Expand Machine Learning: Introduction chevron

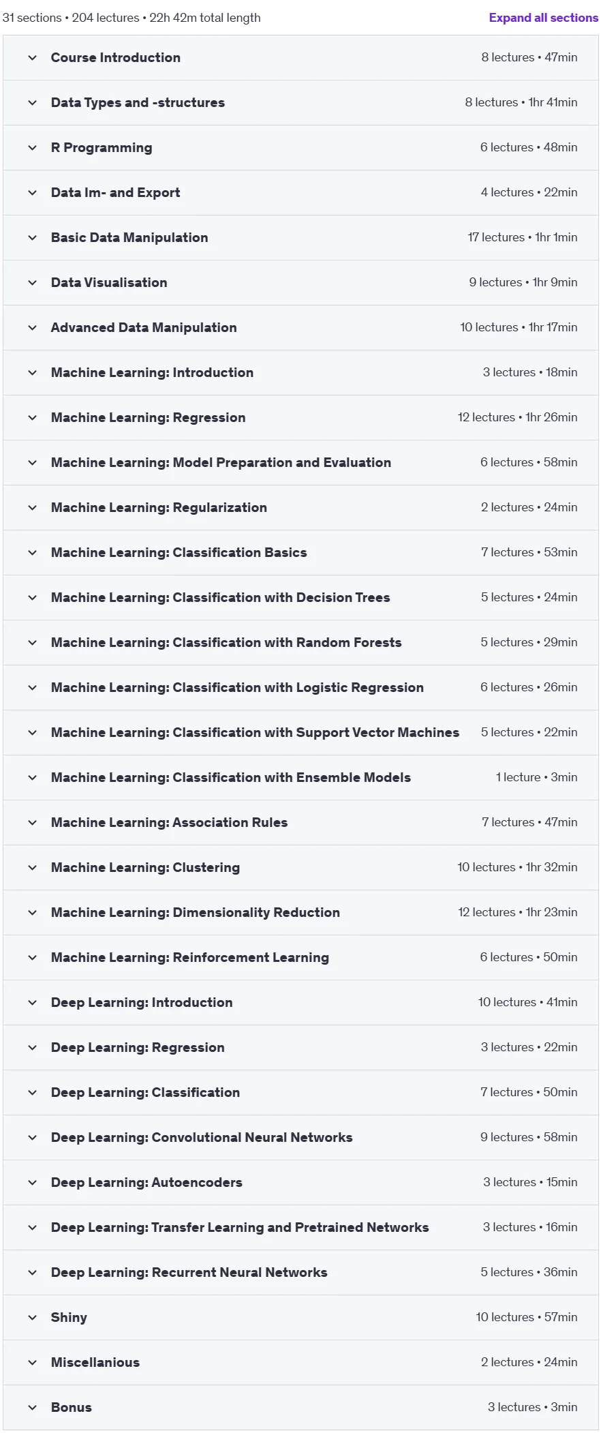[32, 373]
